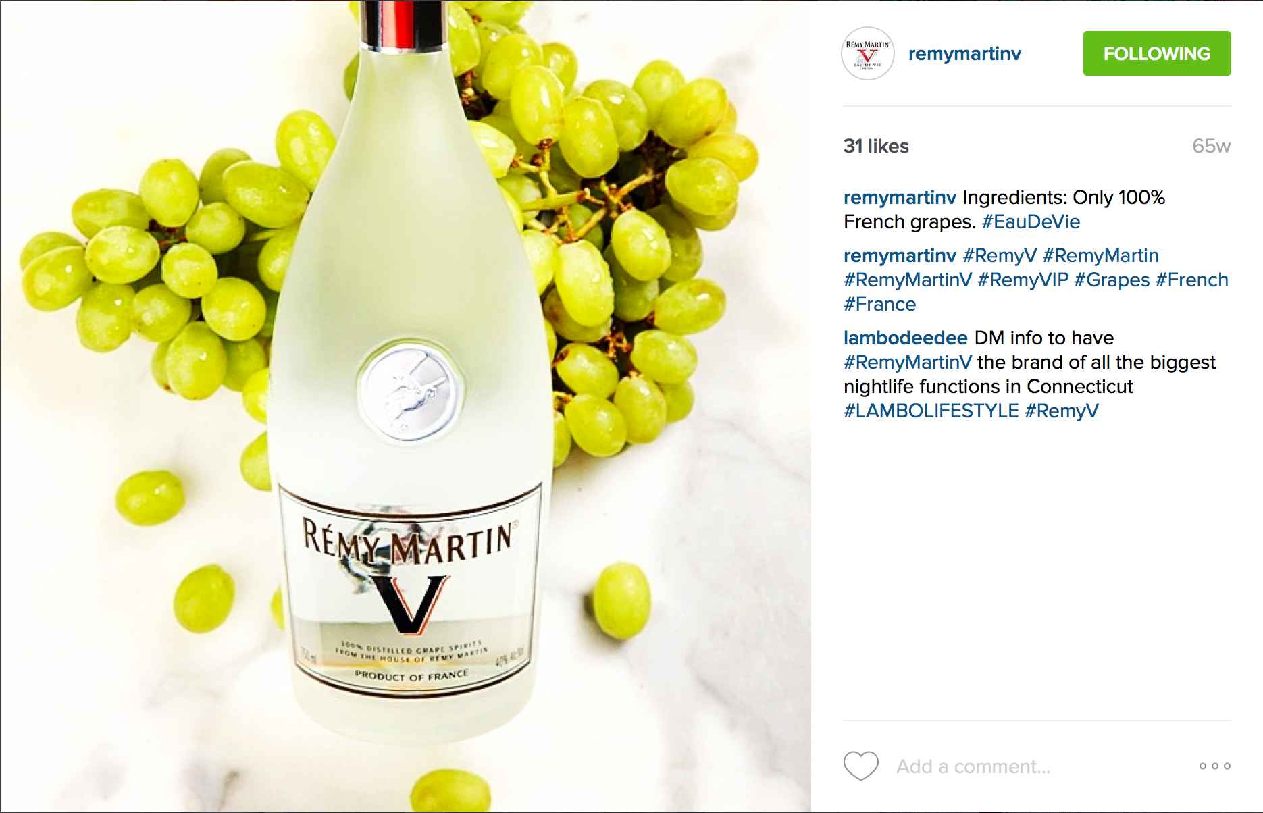The height and width of the screenshot is (813, 1263).
Task: Open the #RemyV hashtag after #LAMBOLIFESTYLE
Action: (1062, 411)
